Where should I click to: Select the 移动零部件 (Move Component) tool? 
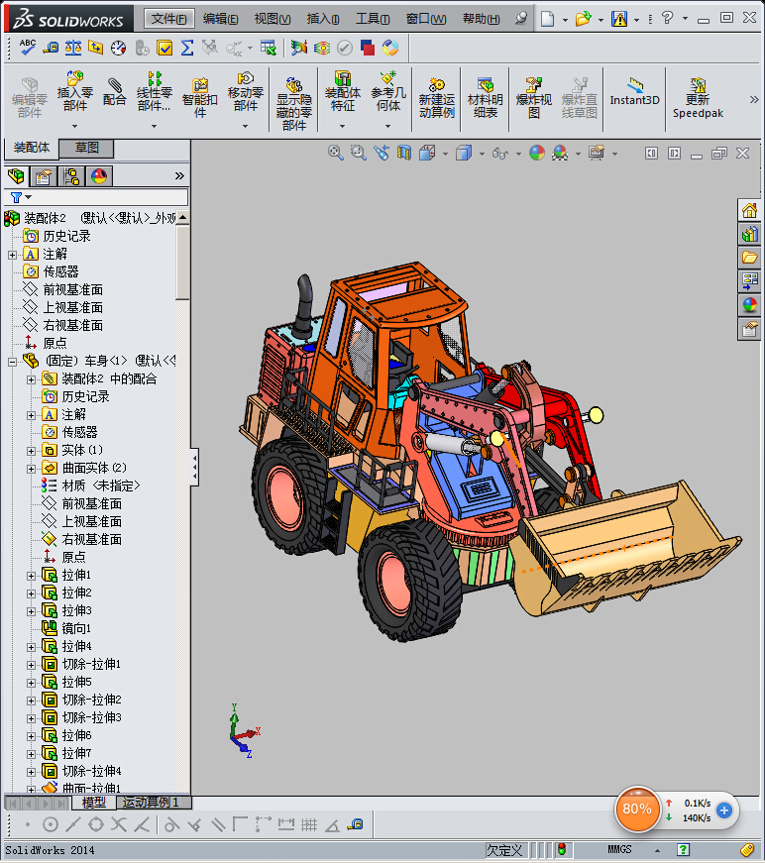click(246, 91)
